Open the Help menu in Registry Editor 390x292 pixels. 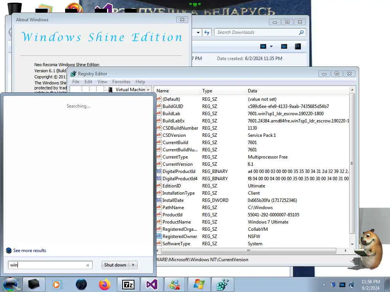(x=140, y=82)
